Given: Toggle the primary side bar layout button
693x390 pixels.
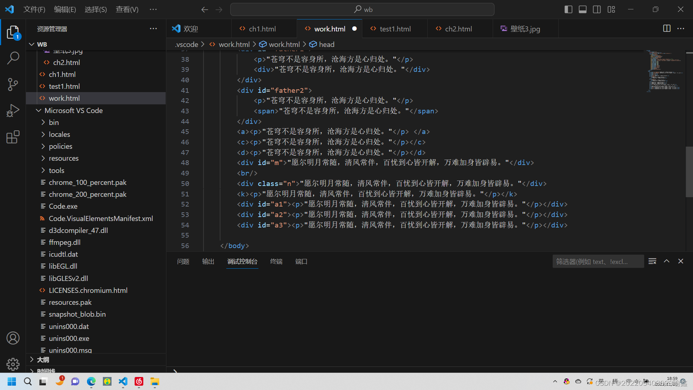Looking at the screenshot, I should [x=568, y=9].
